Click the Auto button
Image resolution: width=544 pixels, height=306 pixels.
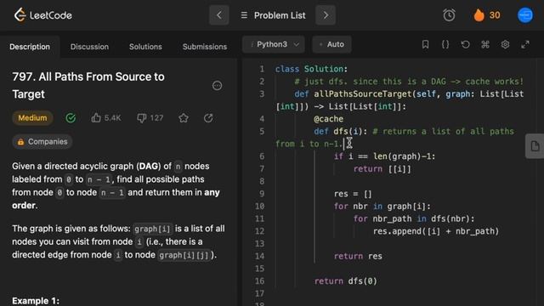click(x=331, y=44)
